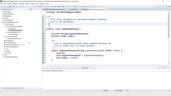Toggle Link with Editor in Project Explorer

click(31, 9)
